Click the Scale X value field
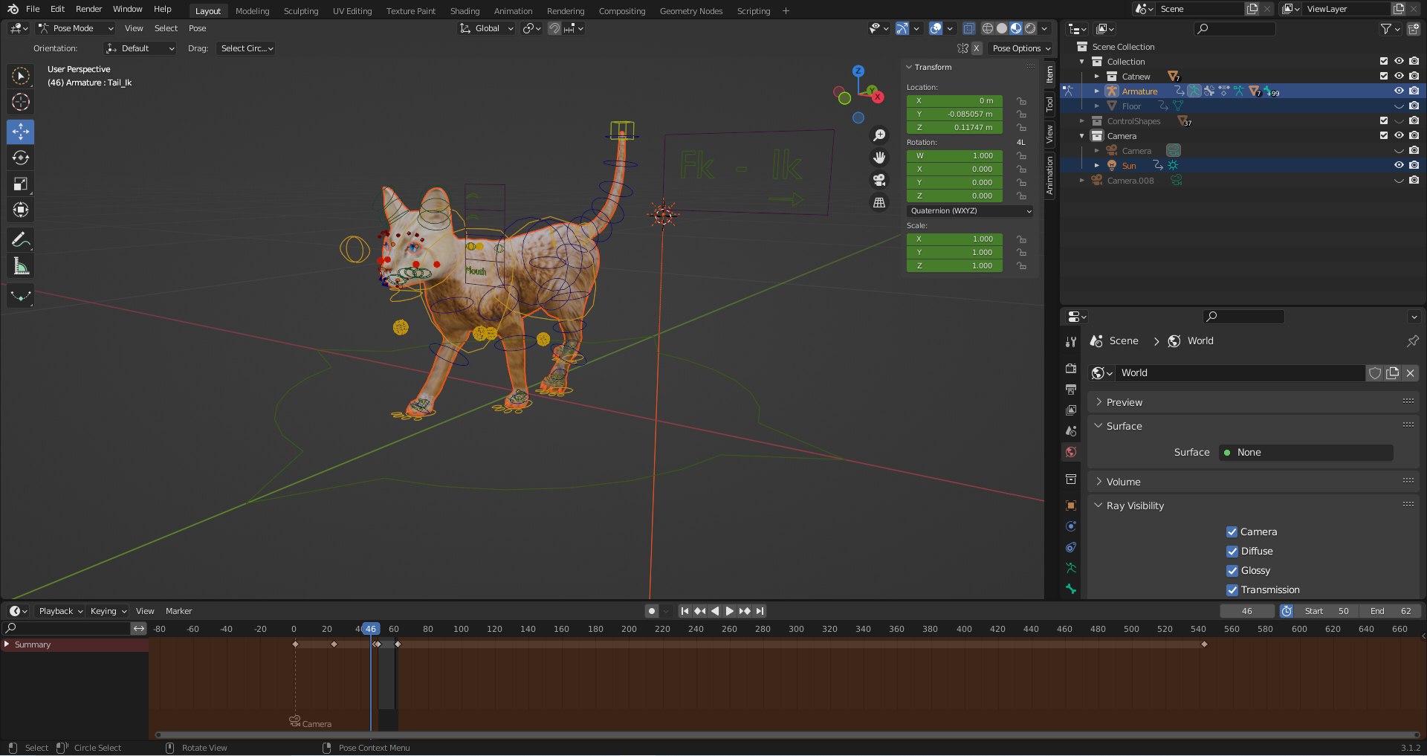Image resolution: width=1427 pixels, height=756 pixels. (954, 239)
